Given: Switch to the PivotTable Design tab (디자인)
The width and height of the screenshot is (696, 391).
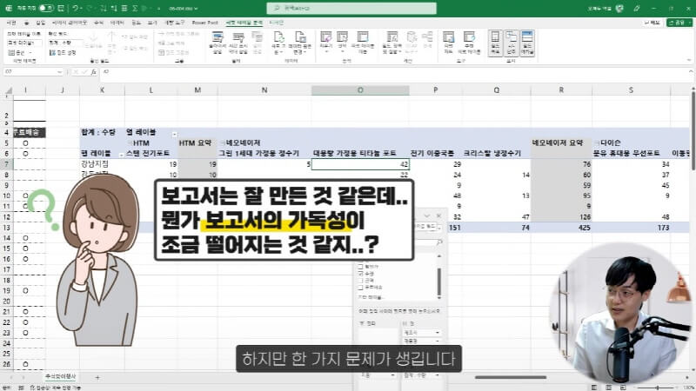Looking at the screenshot, I should pos(277,23).
